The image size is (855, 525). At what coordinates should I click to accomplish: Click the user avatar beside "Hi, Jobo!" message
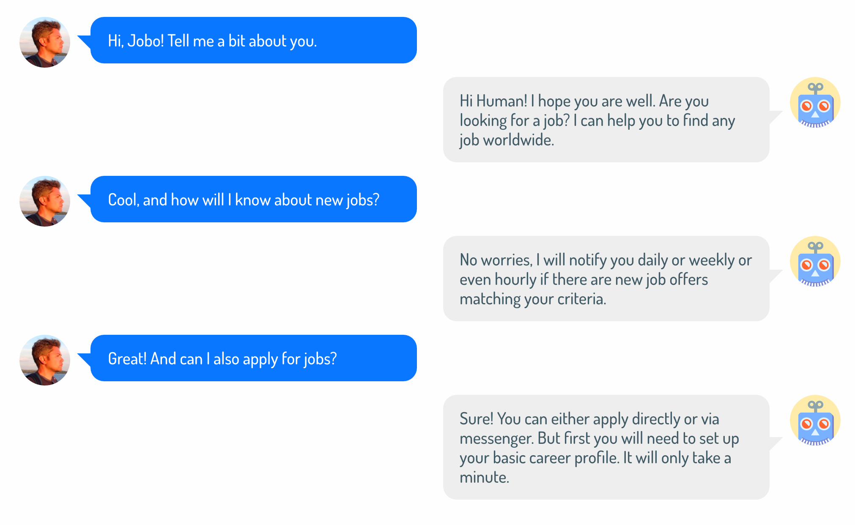tap(45, 42)
